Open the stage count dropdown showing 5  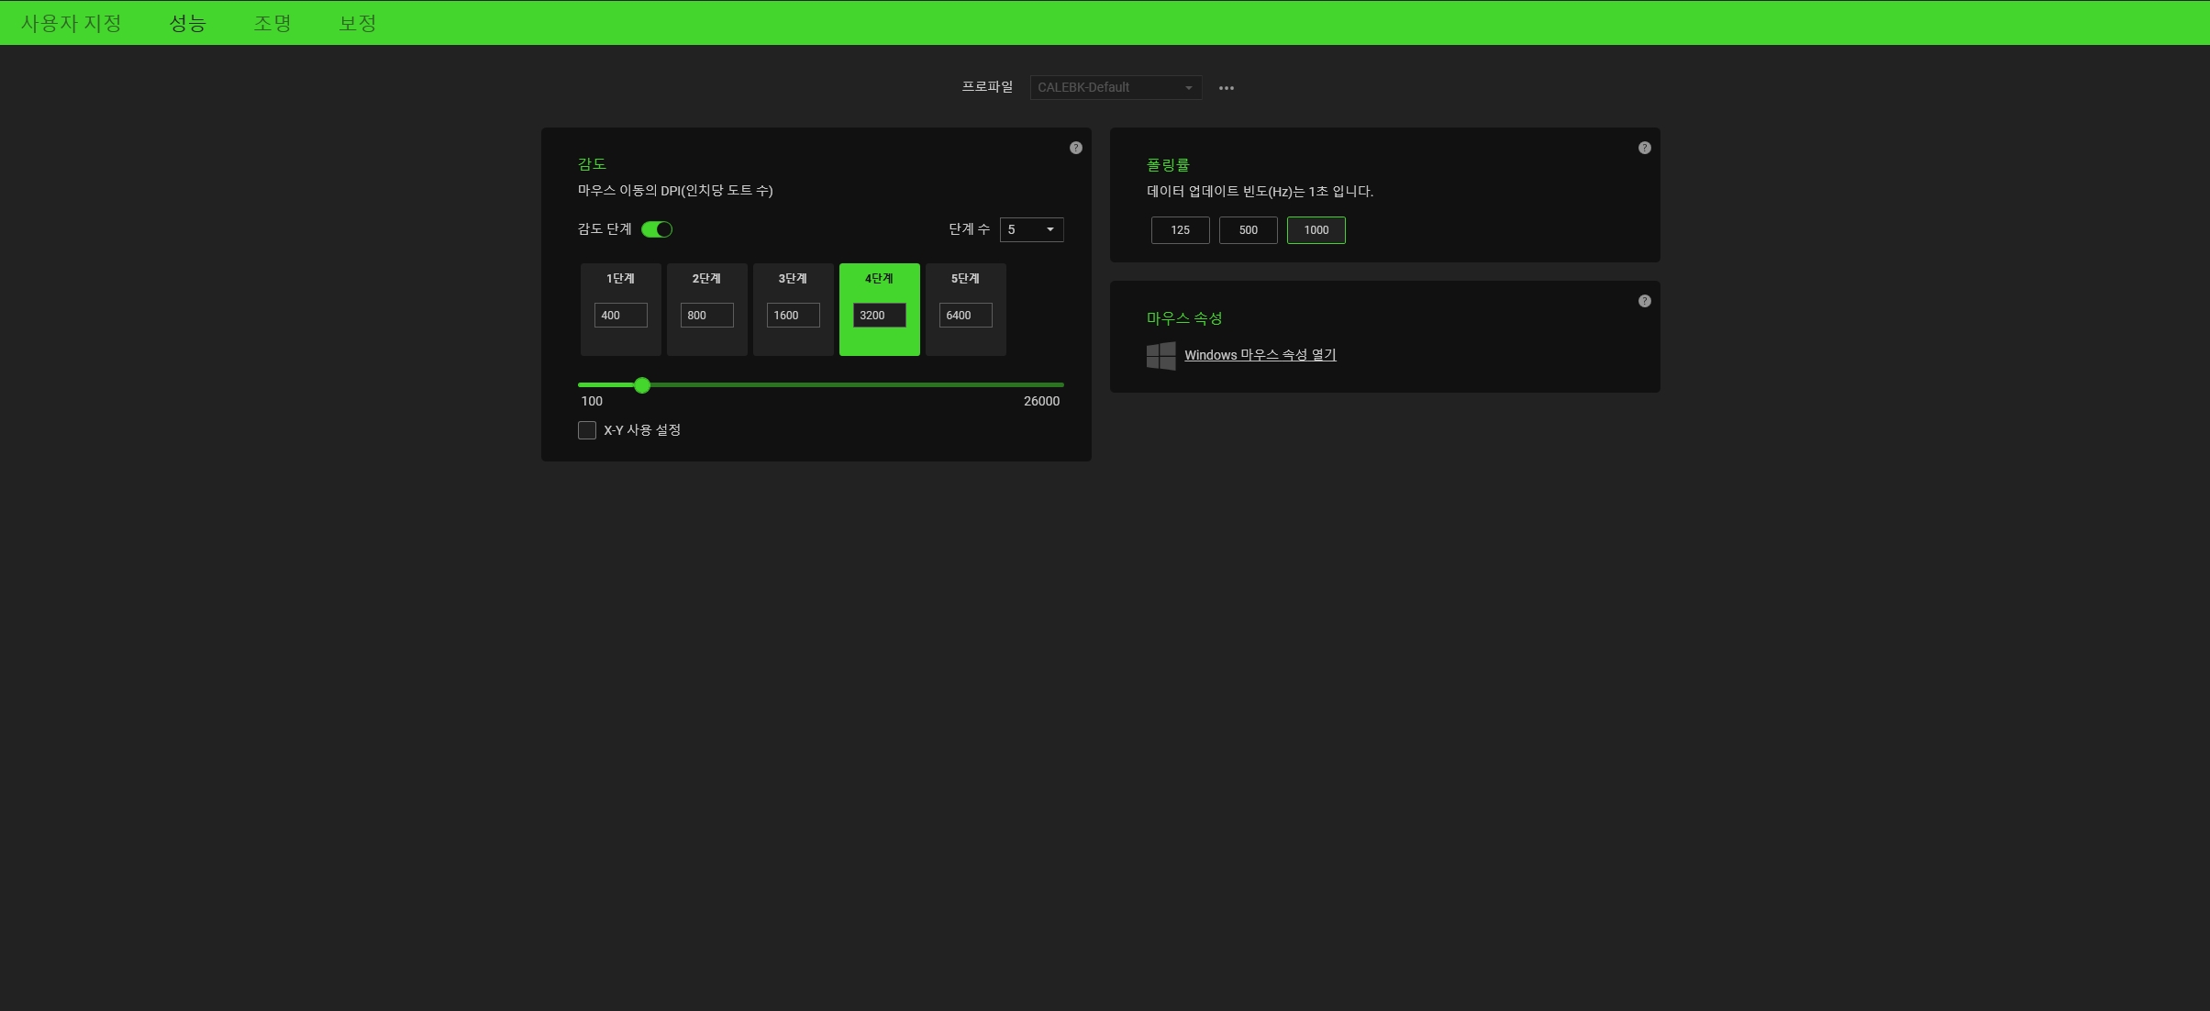[x=1031, y=229]
